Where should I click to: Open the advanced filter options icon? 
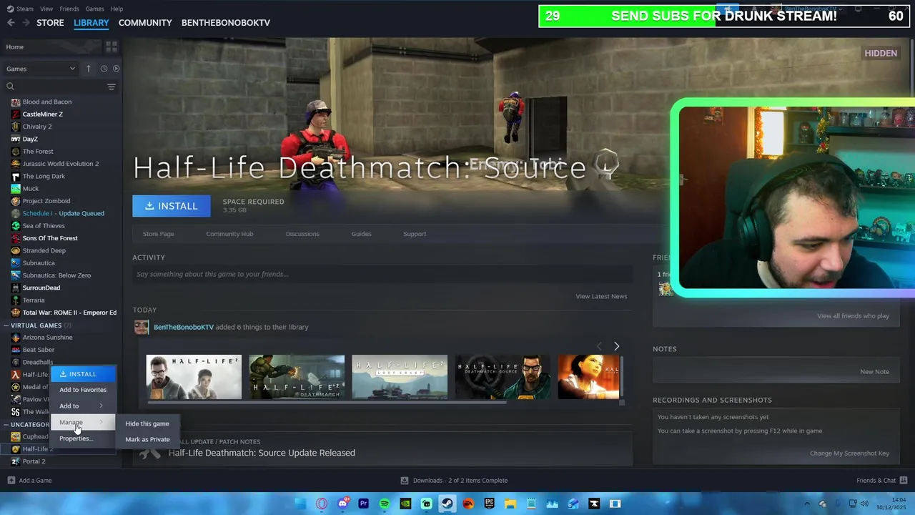pyautogui.click(x=111, y=87)
